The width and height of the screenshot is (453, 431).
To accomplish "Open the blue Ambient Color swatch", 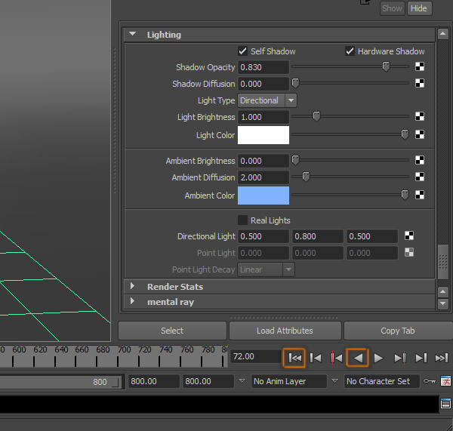I will 263,195.
